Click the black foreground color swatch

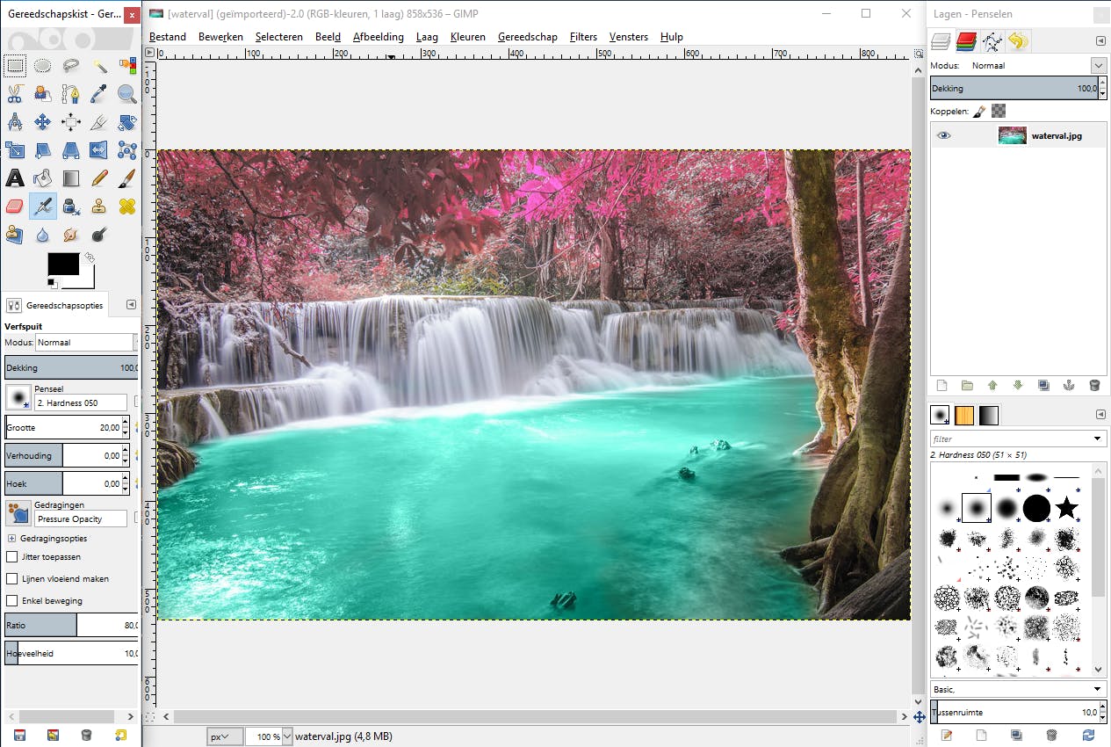[x=61, y=265]
